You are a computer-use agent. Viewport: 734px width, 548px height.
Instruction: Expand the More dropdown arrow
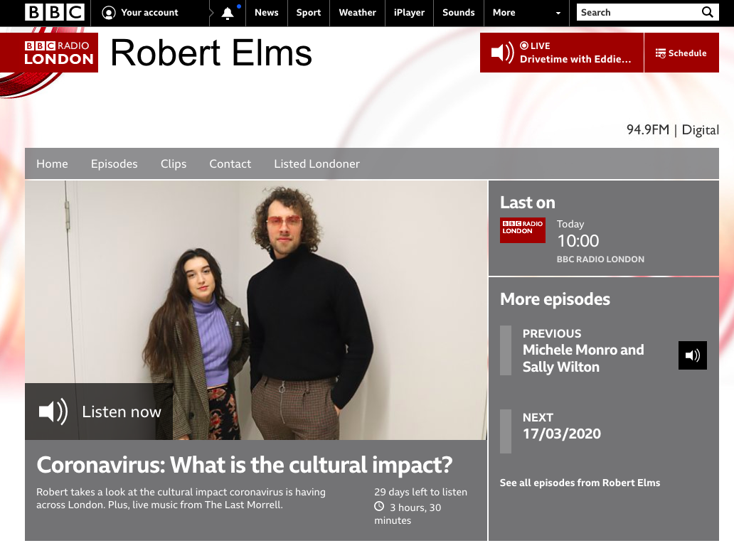click(x=558, y=13)
